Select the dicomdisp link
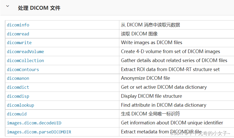 (18, 96)
